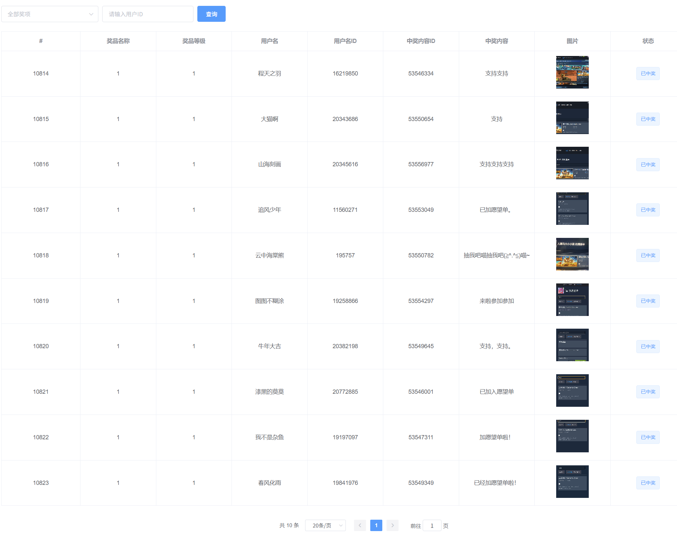This screenshot has width=677, height=548.
Task: Go to previous page arrow
Action: tap(360, 525)
